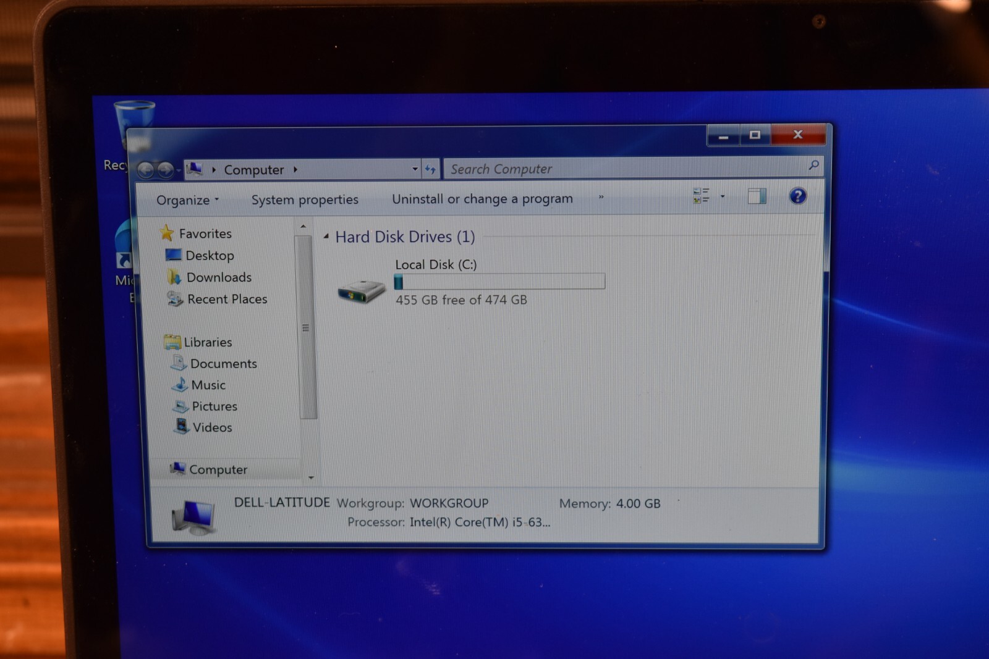
Task: Select the Local Disk (C:) drive icon
Action: [x=362, y=290]
